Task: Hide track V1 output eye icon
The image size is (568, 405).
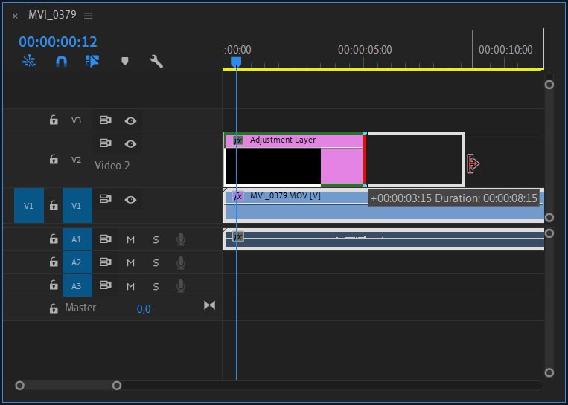Action: click(130, 200)
